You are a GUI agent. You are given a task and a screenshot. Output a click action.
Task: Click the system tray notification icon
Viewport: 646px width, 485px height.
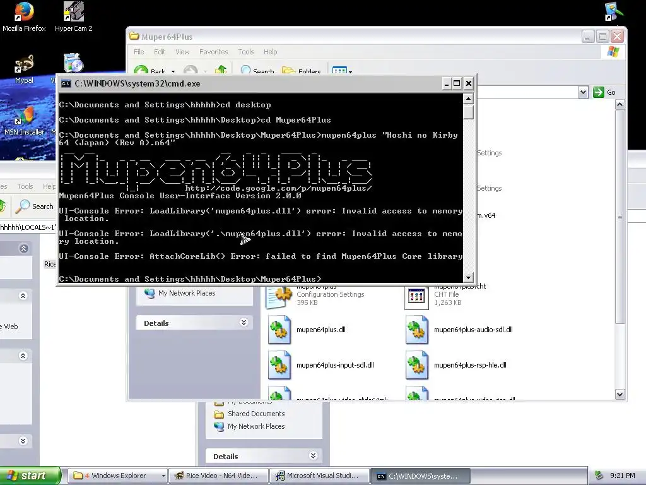coord(599,476)
